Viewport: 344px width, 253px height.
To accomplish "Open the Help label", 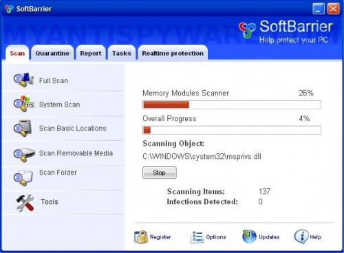I will point(316,237).
